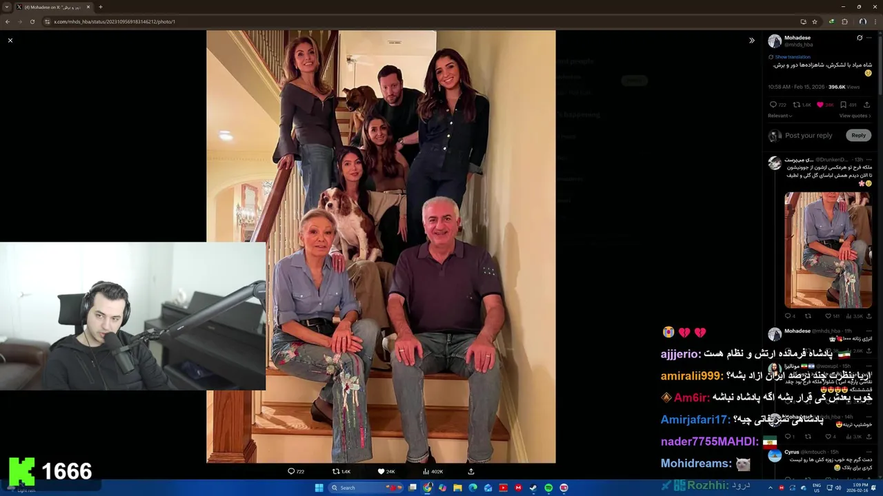Repost using the icon below the photo
Screen dimensions: 883x496
pyautogui.click(x=336, y=471)
